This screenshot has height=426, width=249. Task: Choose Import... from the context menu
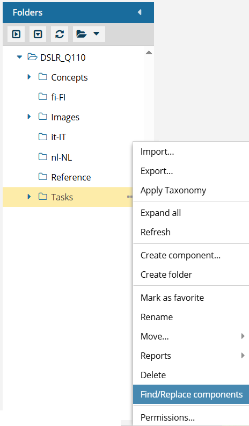point(191,151)
